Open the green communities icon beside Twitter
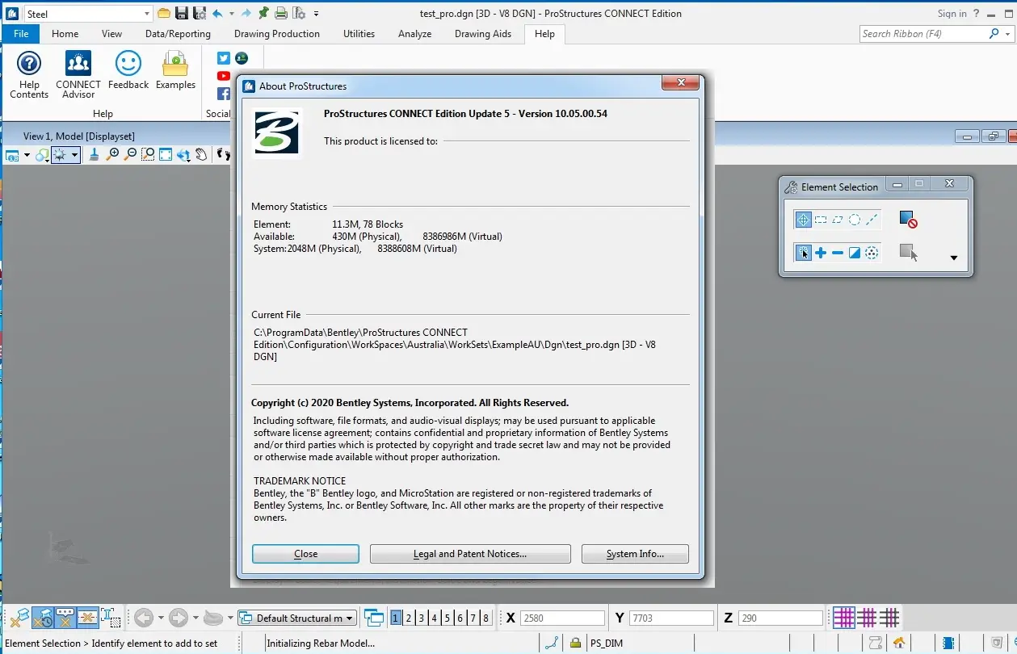This screenshot has height=654, width=1017. click(x=241, y=58)
